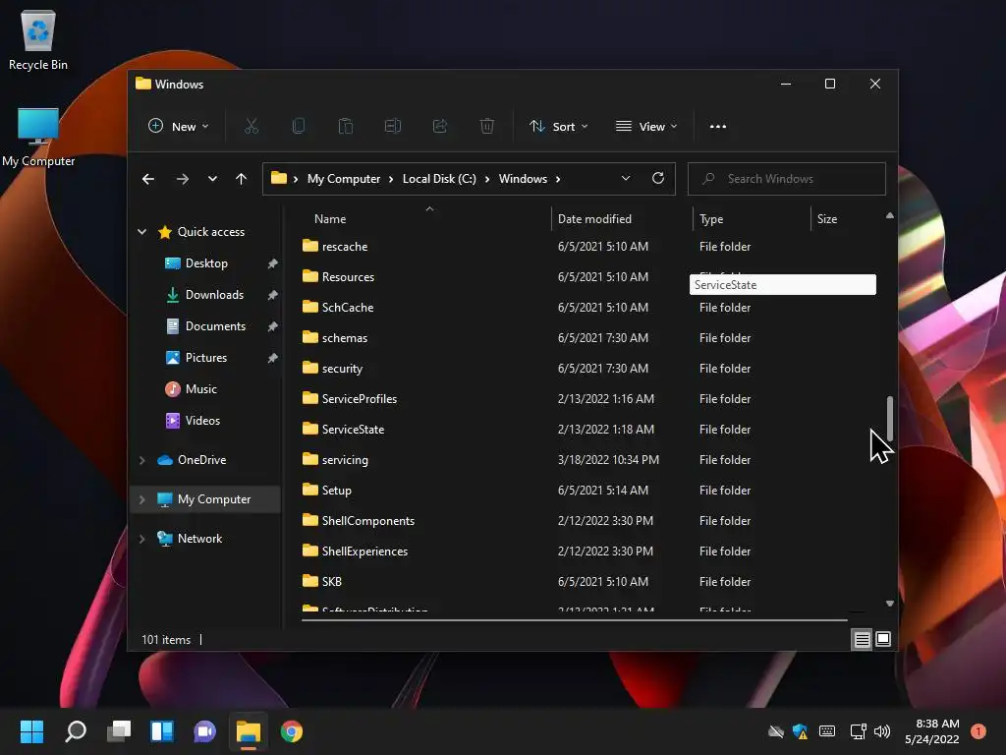This screenshot has width=1006, height=755.
Task: Switch to details view layout icon
Action: (x=862, y=639)
